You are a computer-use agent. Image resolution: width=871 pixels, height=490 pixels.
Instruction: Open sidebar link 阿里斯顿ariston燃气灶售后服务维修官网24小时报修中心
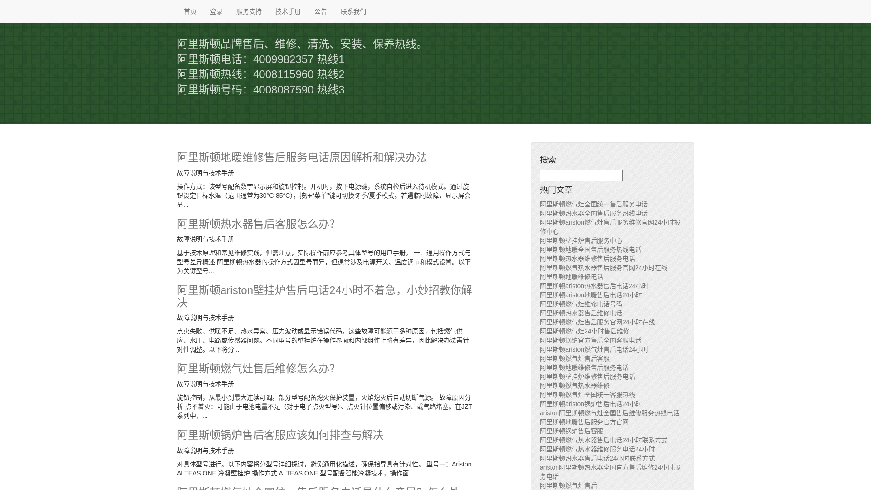(610, 227)
